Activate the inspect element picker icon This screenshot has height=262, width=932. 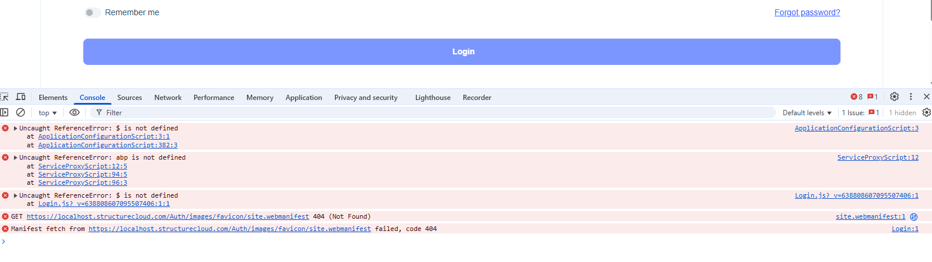coord(5,97)
